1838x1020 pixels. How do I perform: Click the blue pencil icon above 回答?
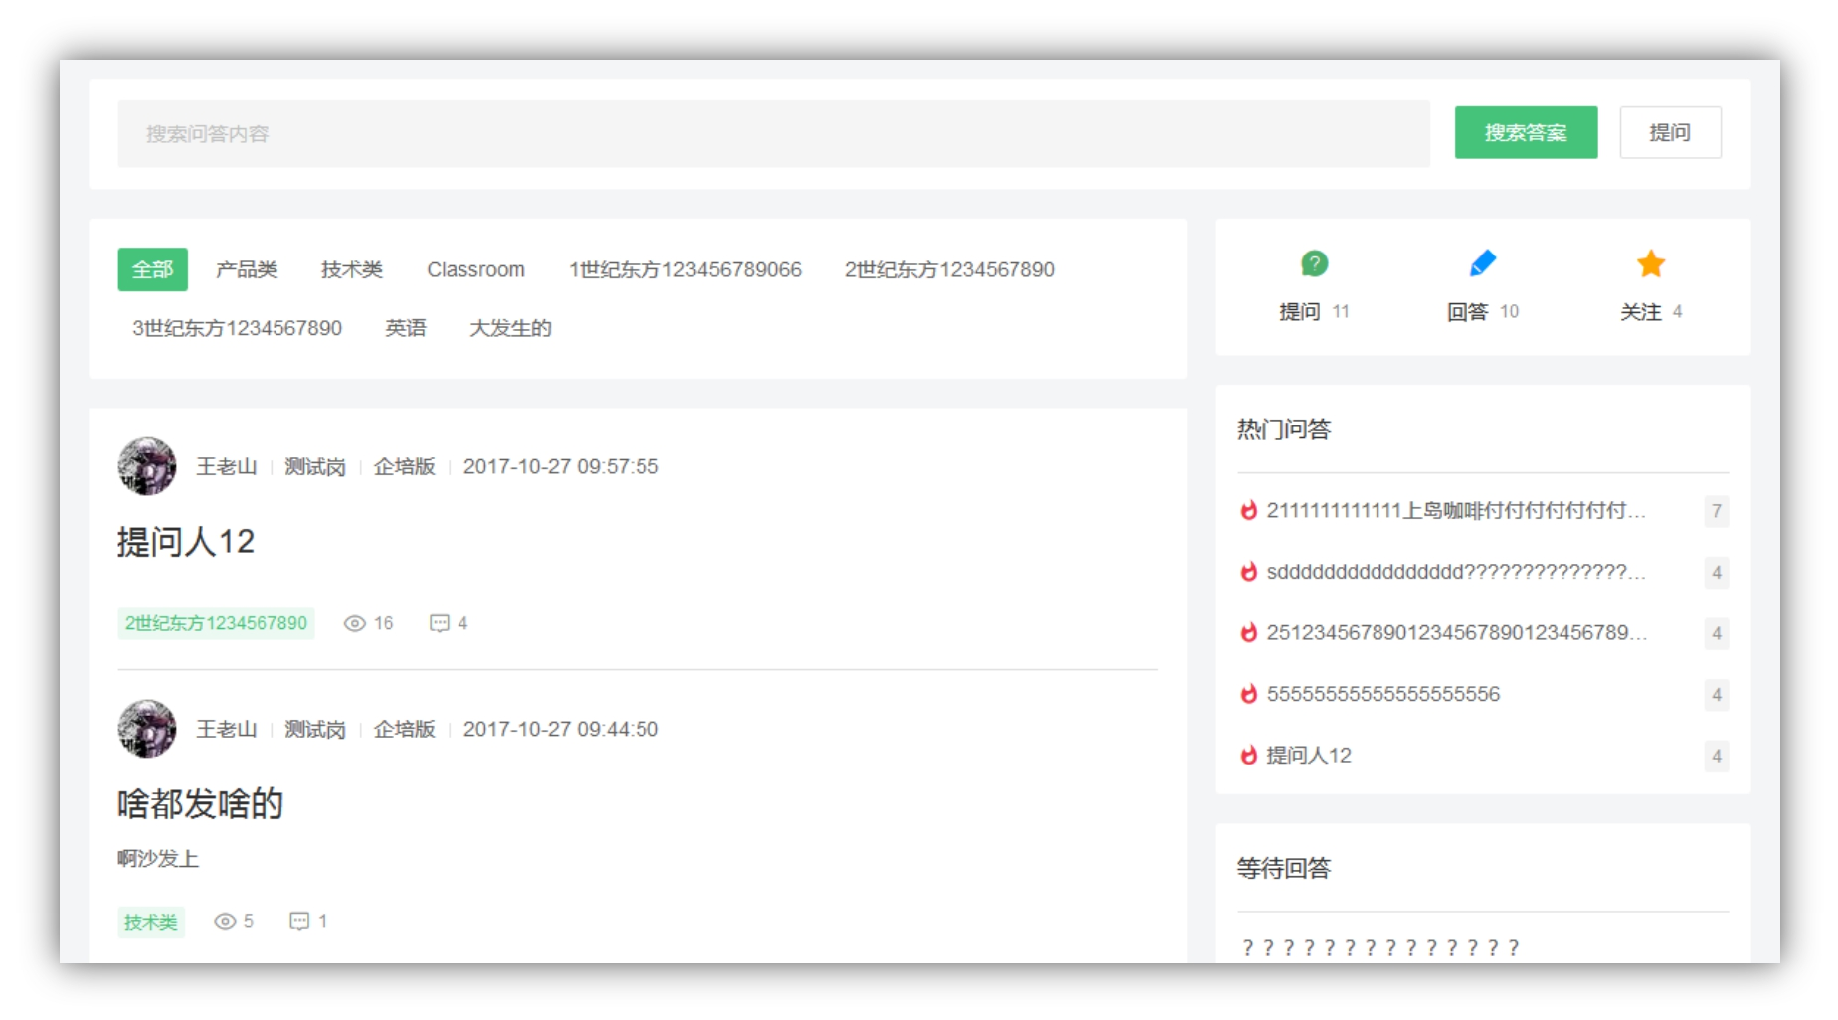[x=1481, y=261]
